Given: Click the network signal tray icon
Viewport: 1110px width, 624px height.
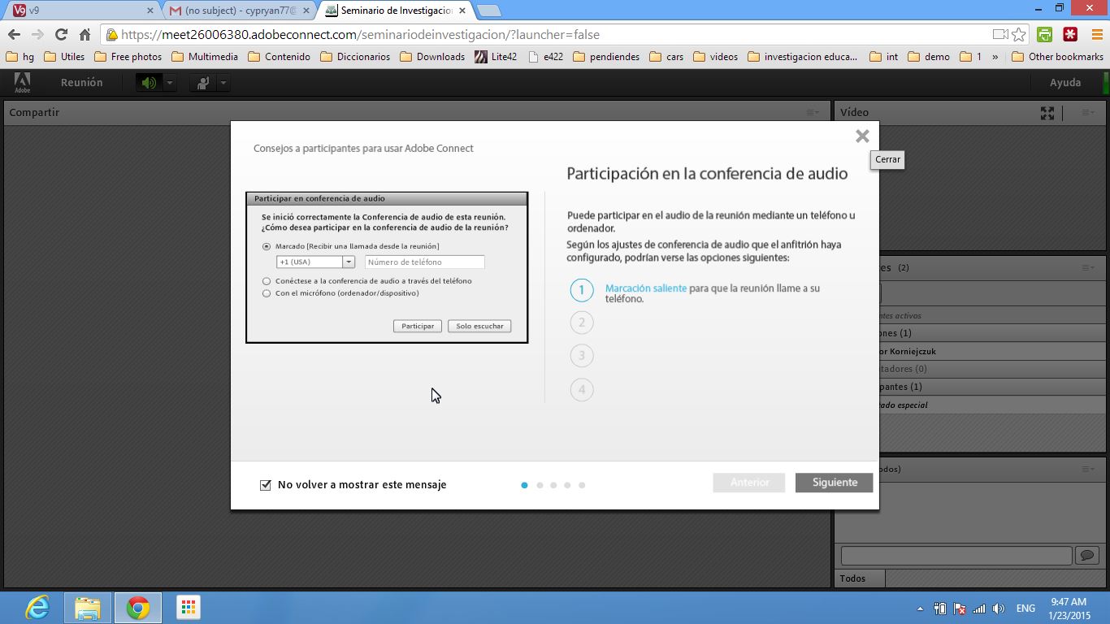Looking at the screenshot, I should (979, 609).
